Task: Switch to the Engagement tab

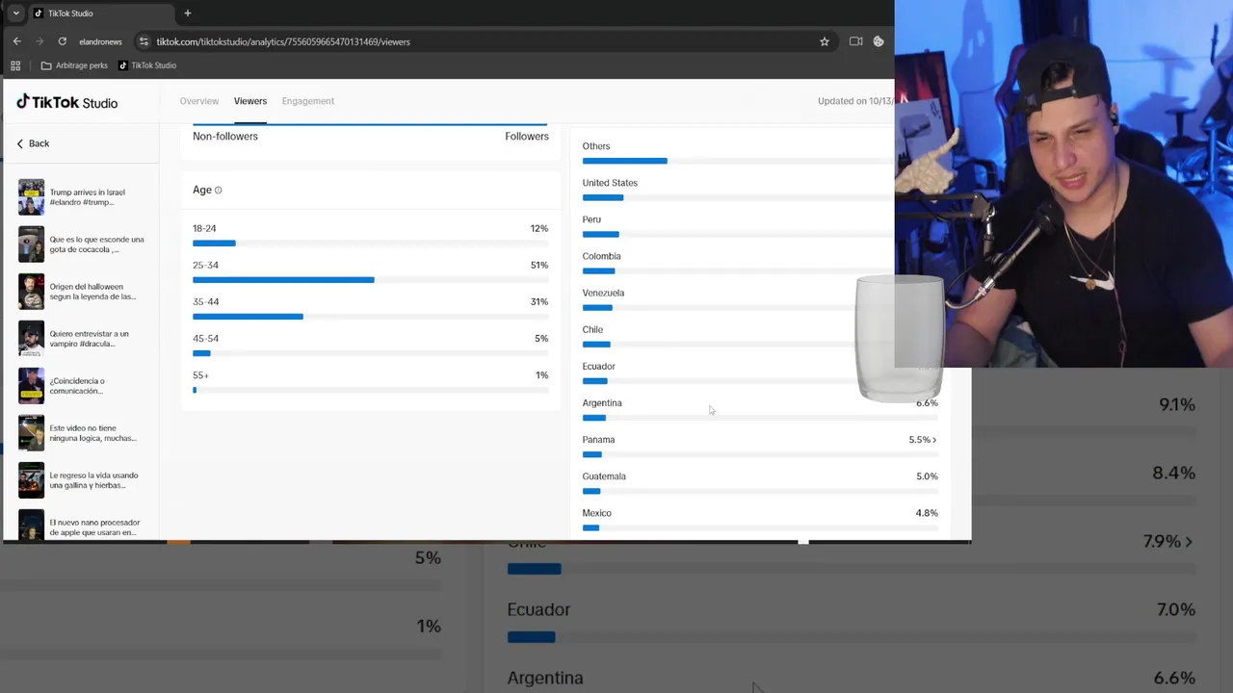Action: 308,101
